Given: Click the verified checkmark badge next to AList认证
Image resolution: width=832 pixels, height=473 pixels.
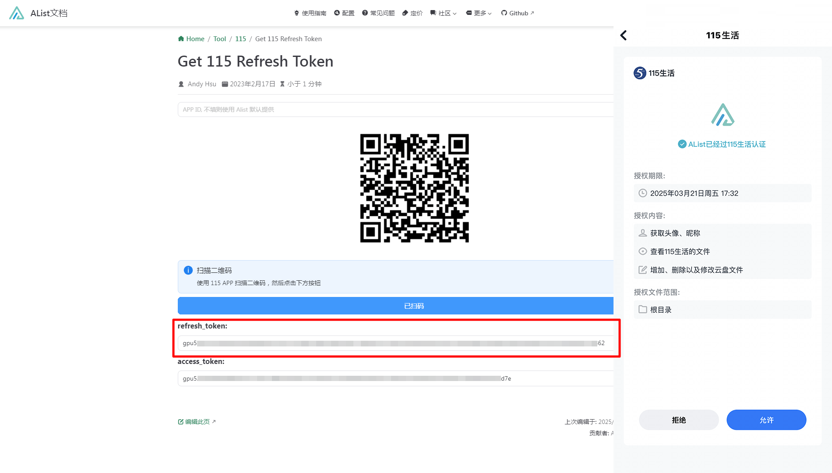Looking at the screenshot, I should click(x=682, y=144).
